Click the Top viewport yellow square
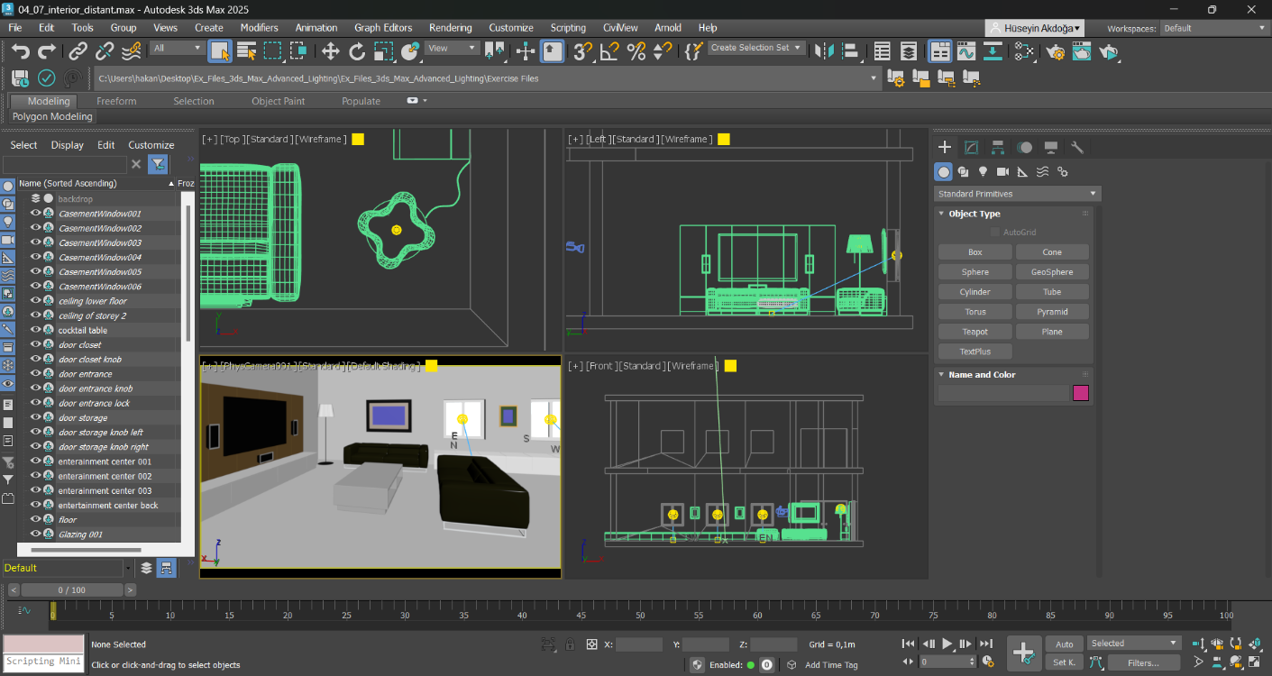Viewport: 1272px width, 676px height. (x=358, y=139)
